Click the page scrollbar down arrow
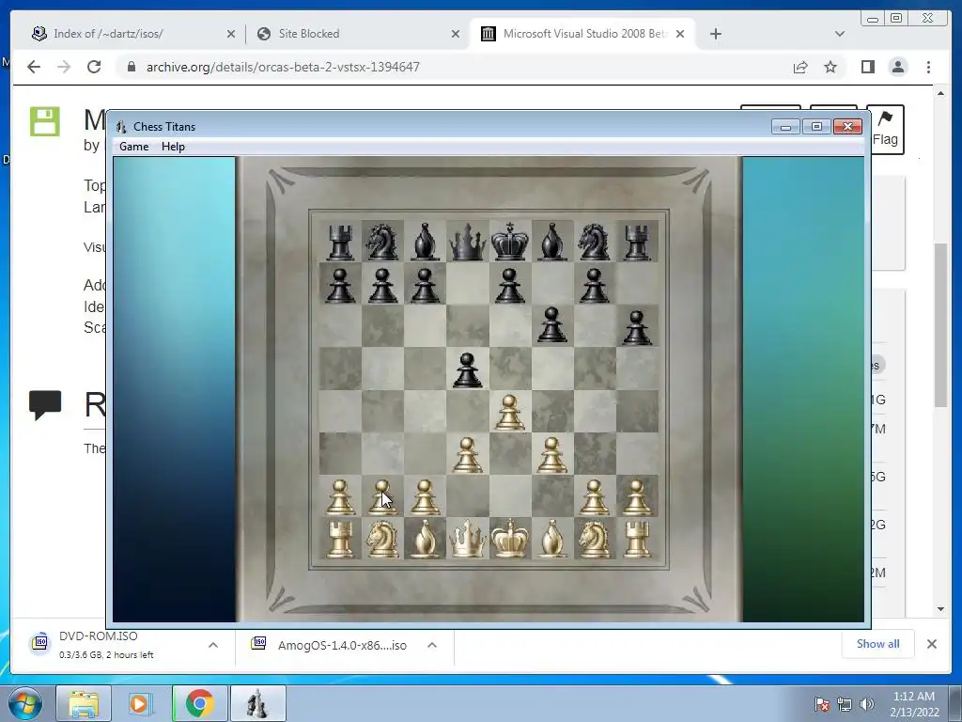The image size is (962, 722). (x=940, y=609)
